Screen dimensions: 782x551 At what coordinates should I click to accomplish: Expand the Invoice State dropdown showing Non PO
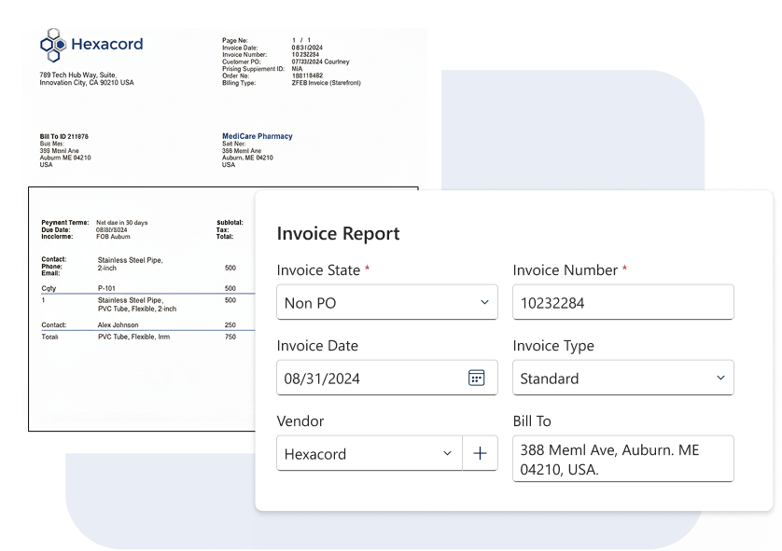[483, 302]
